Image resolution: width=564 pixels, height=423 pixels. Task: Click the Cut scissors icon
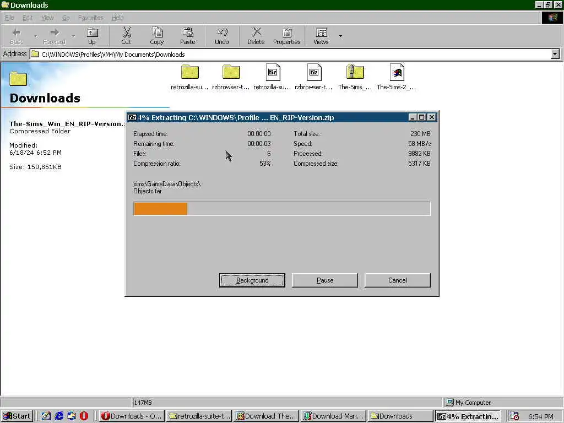pos(126,36)
